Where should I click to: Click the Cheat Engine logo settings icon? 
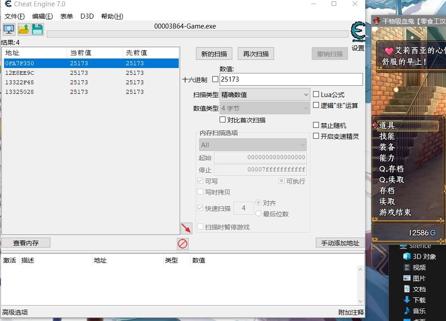(x=358, y=33)
